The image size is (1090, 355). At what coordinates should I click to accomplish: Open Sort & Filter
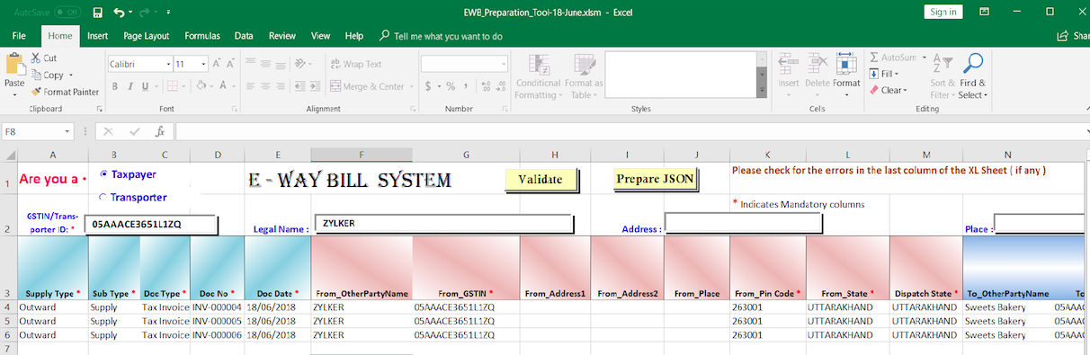(943, 76)
